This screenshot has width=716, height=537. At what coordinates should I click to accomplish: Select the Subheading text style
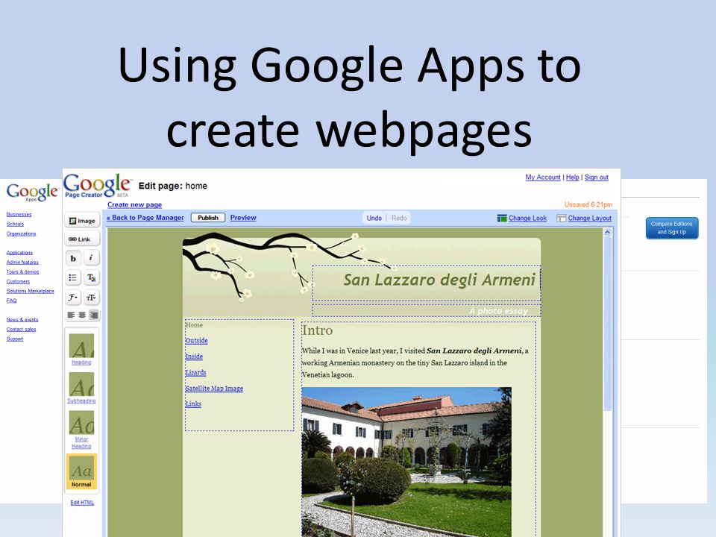pyautogui.click(x=81, y=388)
